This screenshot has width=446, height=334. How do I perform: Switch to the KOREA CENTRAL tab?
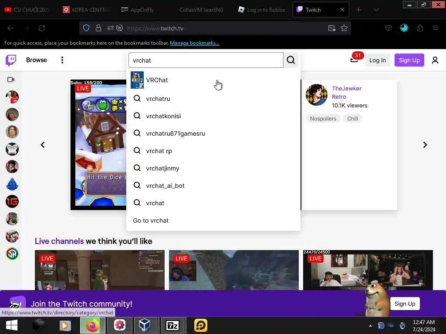pos(86,10)
